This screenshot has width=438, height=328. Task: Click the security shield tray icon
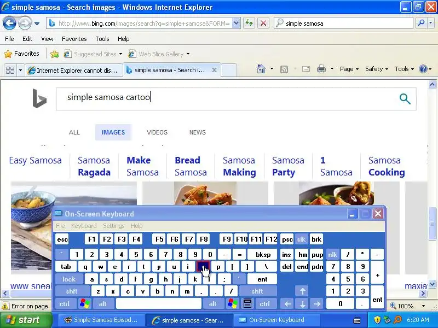tap(377, 320)
